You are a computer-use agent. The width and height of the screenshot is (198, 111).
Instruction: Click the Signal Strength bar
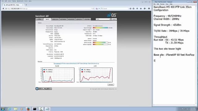[100, 28]
